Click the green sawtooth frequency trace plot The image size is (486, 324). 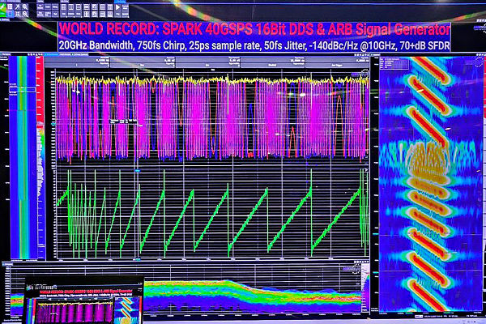(211, 215)
